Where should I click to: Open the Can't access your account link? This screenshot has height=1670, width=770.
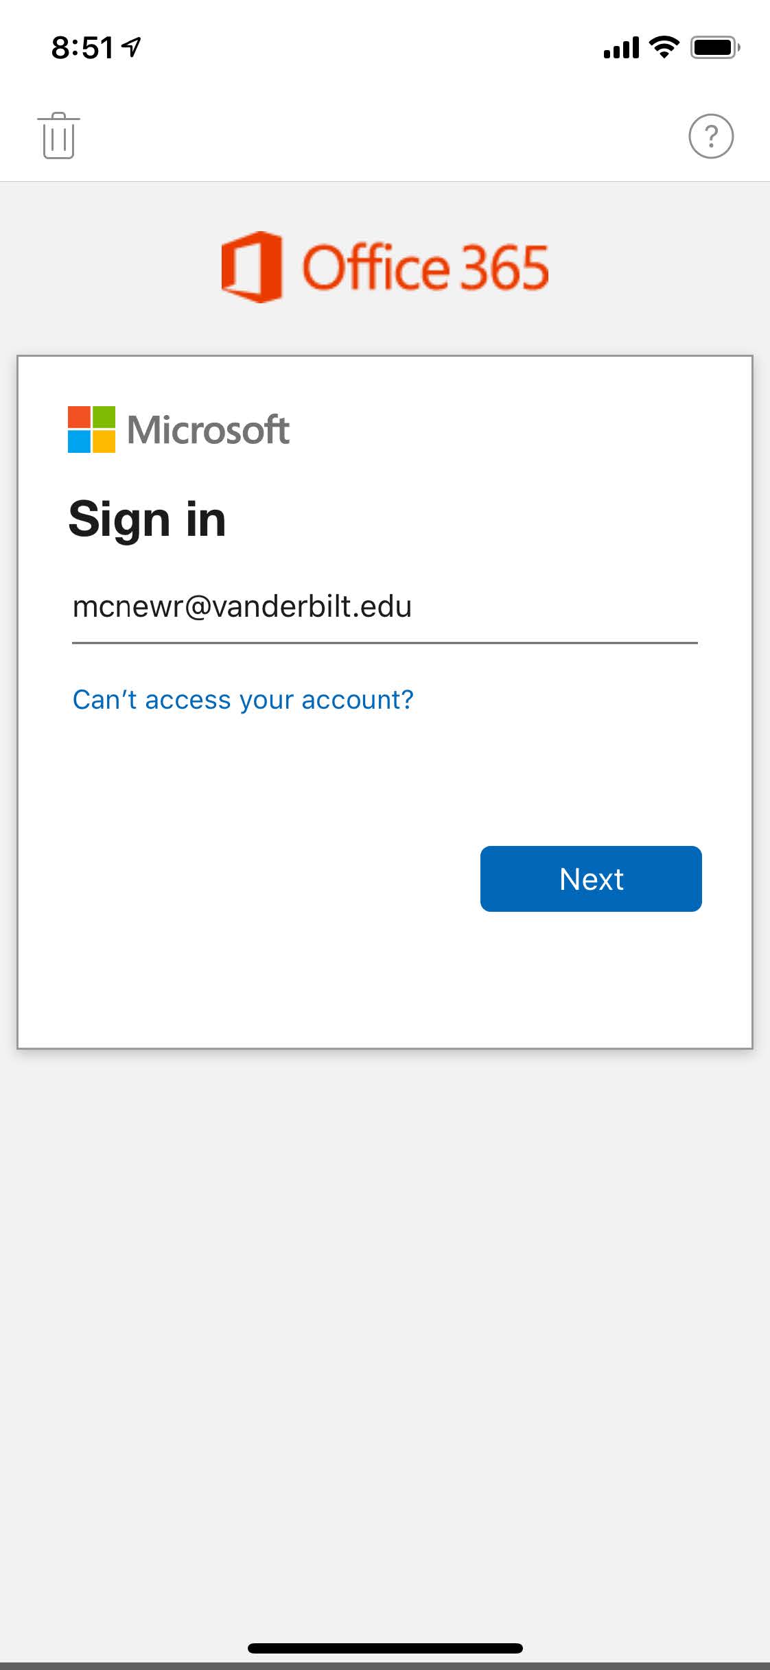(243, 700)
